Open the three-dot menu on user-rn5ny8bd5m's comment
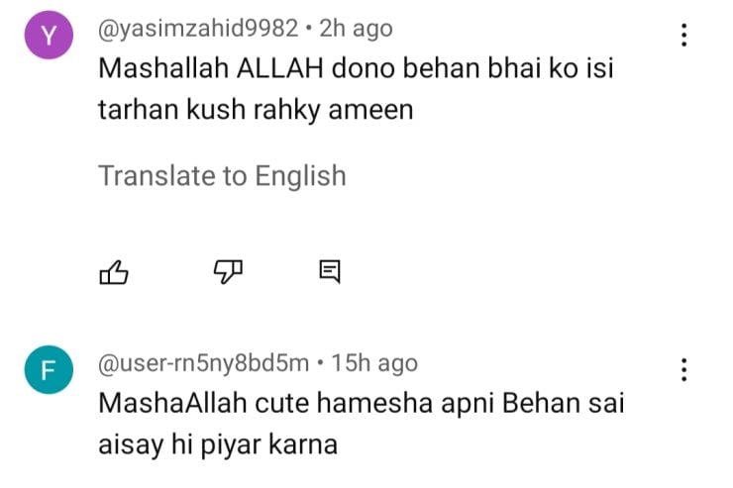 [682, 370]
